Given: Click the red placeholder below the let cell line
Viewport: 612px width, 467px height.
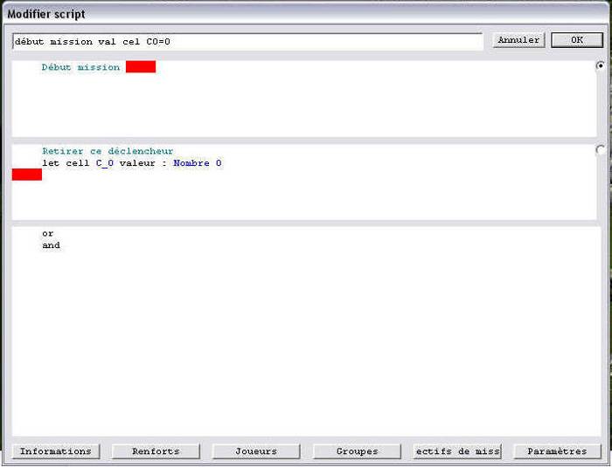Looking at the screenshot, I should point(26,175).
